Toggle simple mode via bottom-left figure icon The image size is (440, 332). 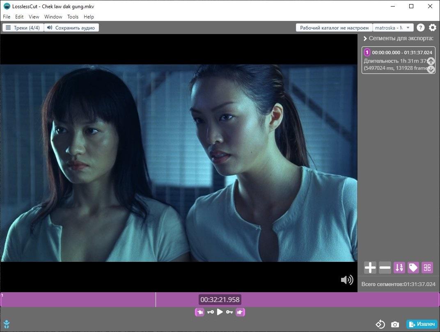[x=6, y=325]
